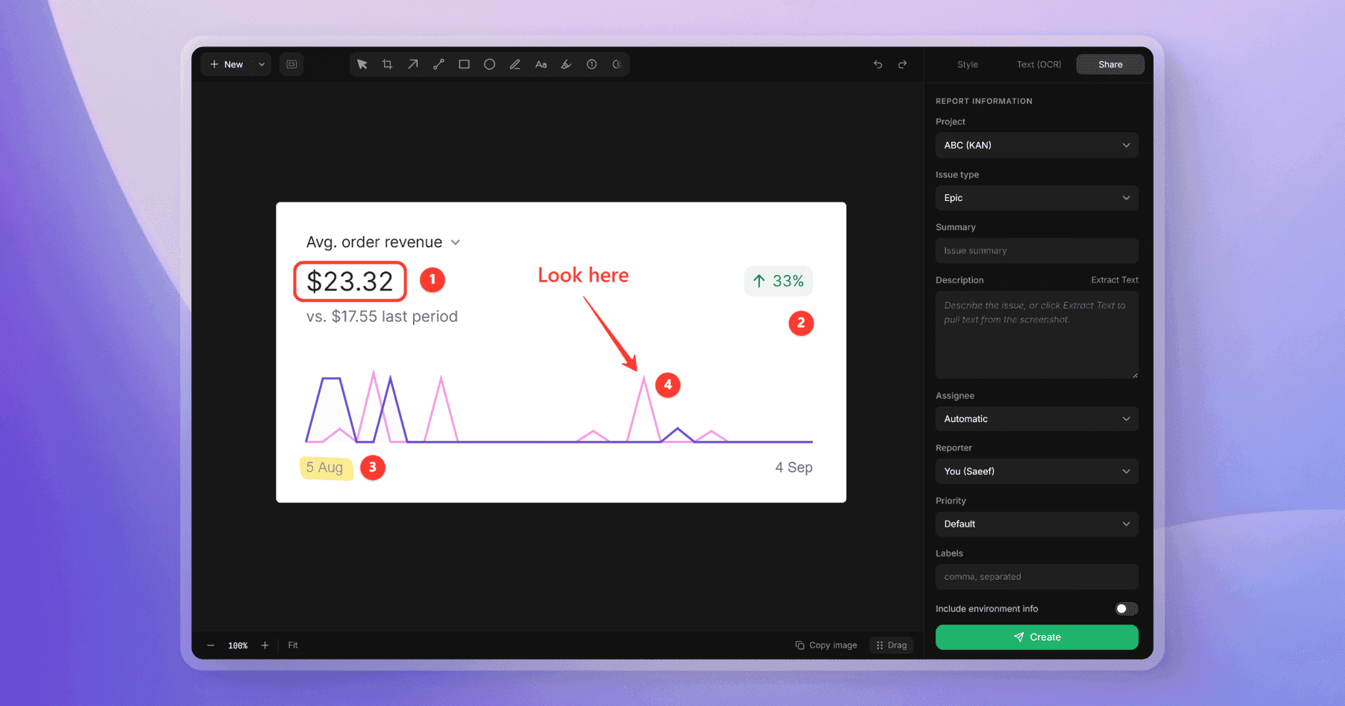
Task: Zoom in with the plus icon
Action: pyautogui.click(x=265, y=645)
